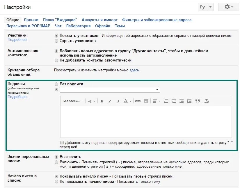This screenshot has height=188, width=240.
Task: Switch to the 'Чат' tab
Action: [58, 26]
